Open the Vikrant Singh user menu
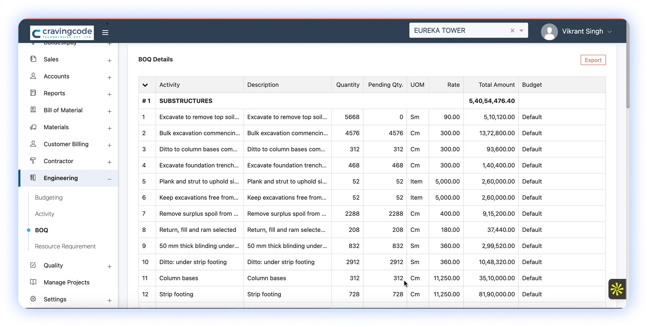The width and height of the screenshot is (648, 327). 577,31
